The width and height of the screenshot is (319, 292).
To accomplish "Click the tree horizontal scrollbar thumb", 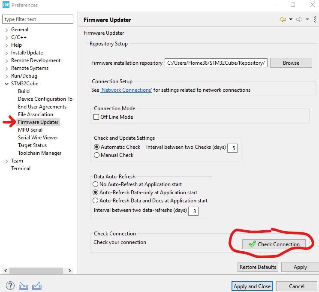I will coord(36,271).
